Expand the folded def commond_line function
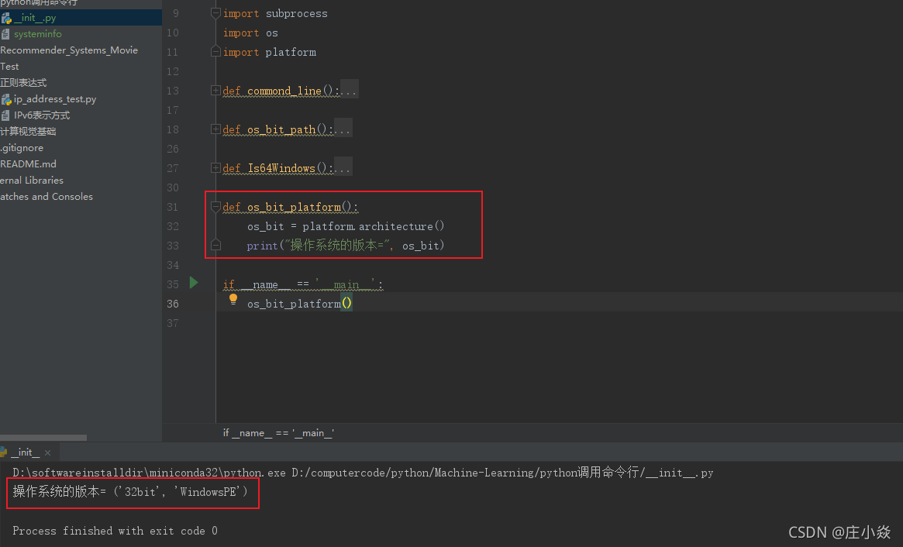This screenshot has width=903, height=547. pos(215,91)
